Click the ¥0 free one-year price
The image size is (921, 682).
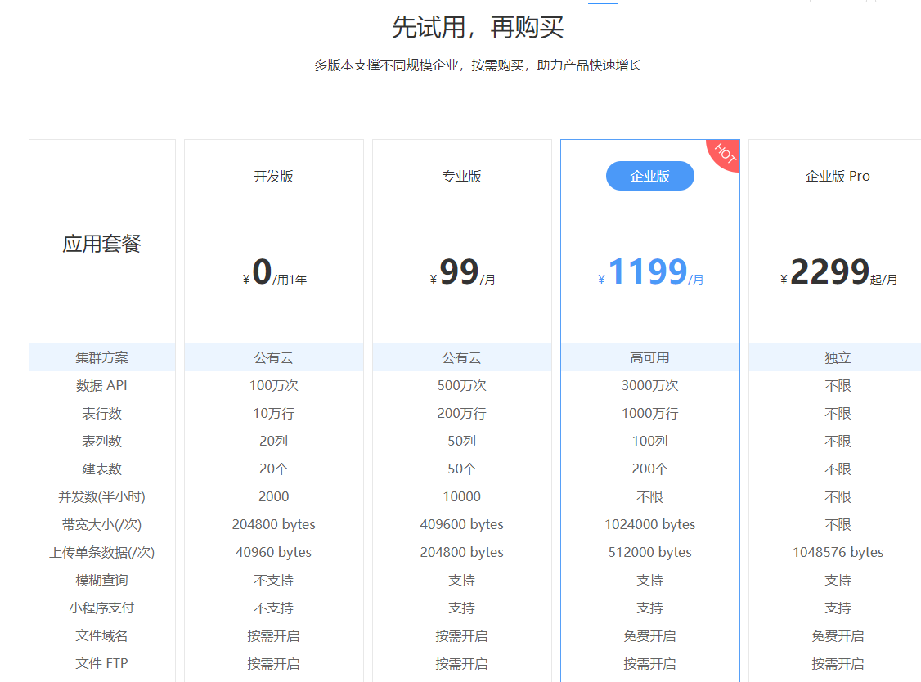pyautogui.click(x=274, y=272)
